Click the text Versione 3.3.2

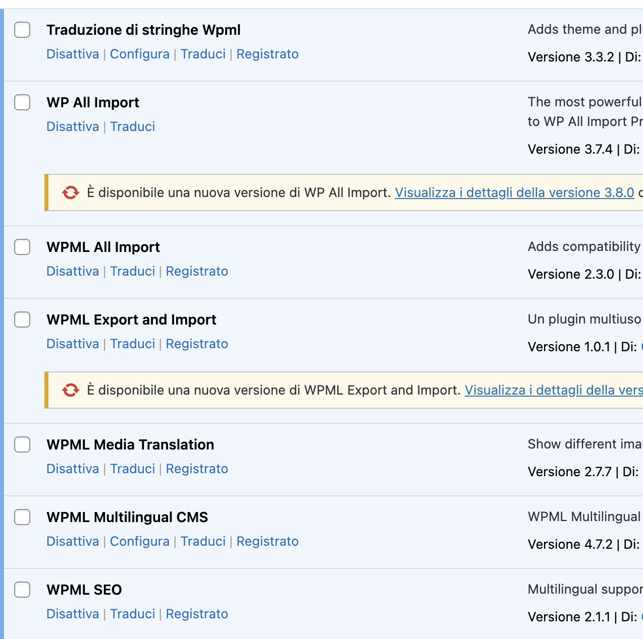(x=571, y=57)
